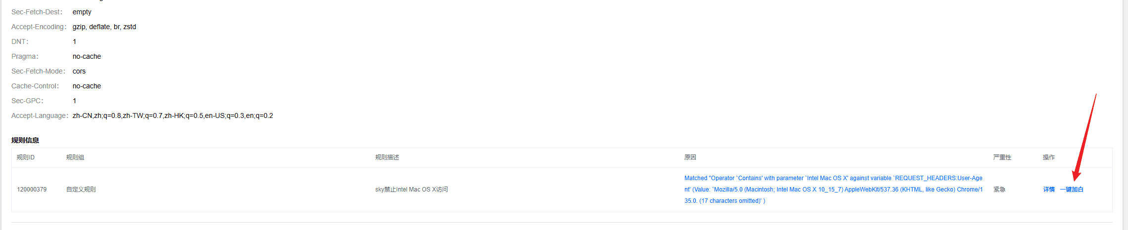
Task: Click the 一键加白 whitelist link
Action: [x=1071, y=190]
